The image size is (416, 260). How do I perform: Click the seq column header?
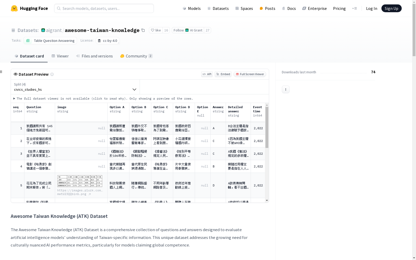(x=18, y=112)
